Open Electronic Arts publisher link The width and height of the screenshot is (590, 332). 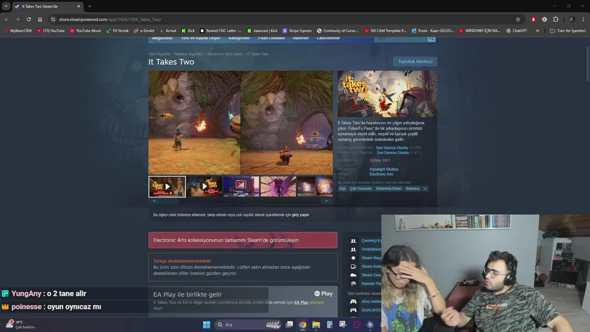point(381,174)
